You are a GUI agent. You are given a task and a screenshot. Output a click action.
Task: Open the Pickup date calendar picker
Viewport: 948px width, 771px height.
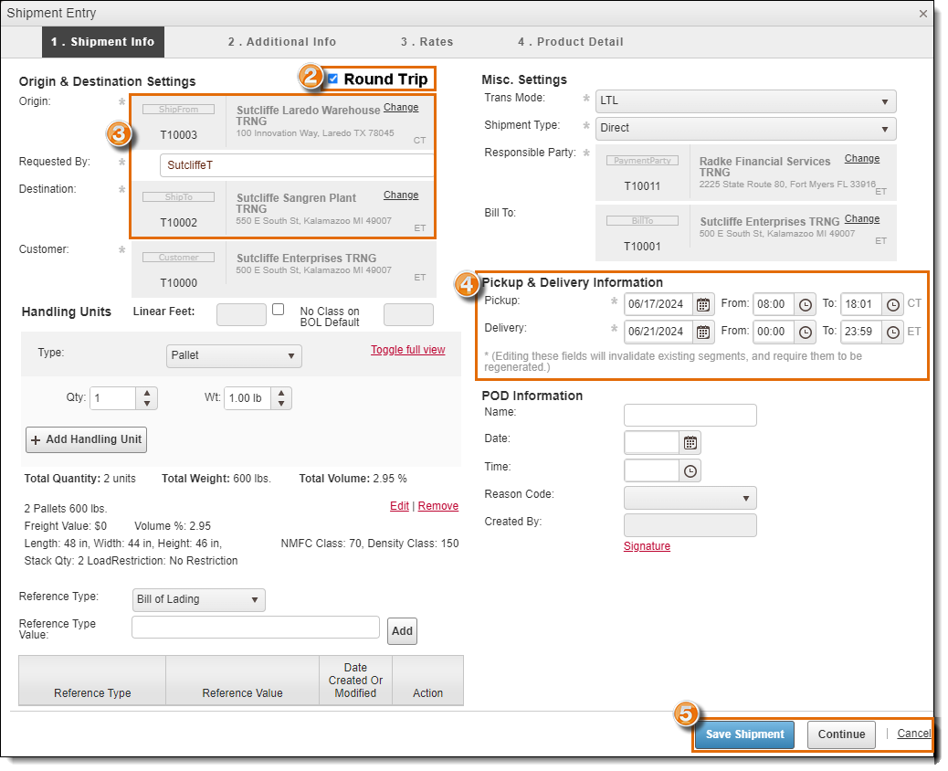pyautogui.click(x=703, y=305)
